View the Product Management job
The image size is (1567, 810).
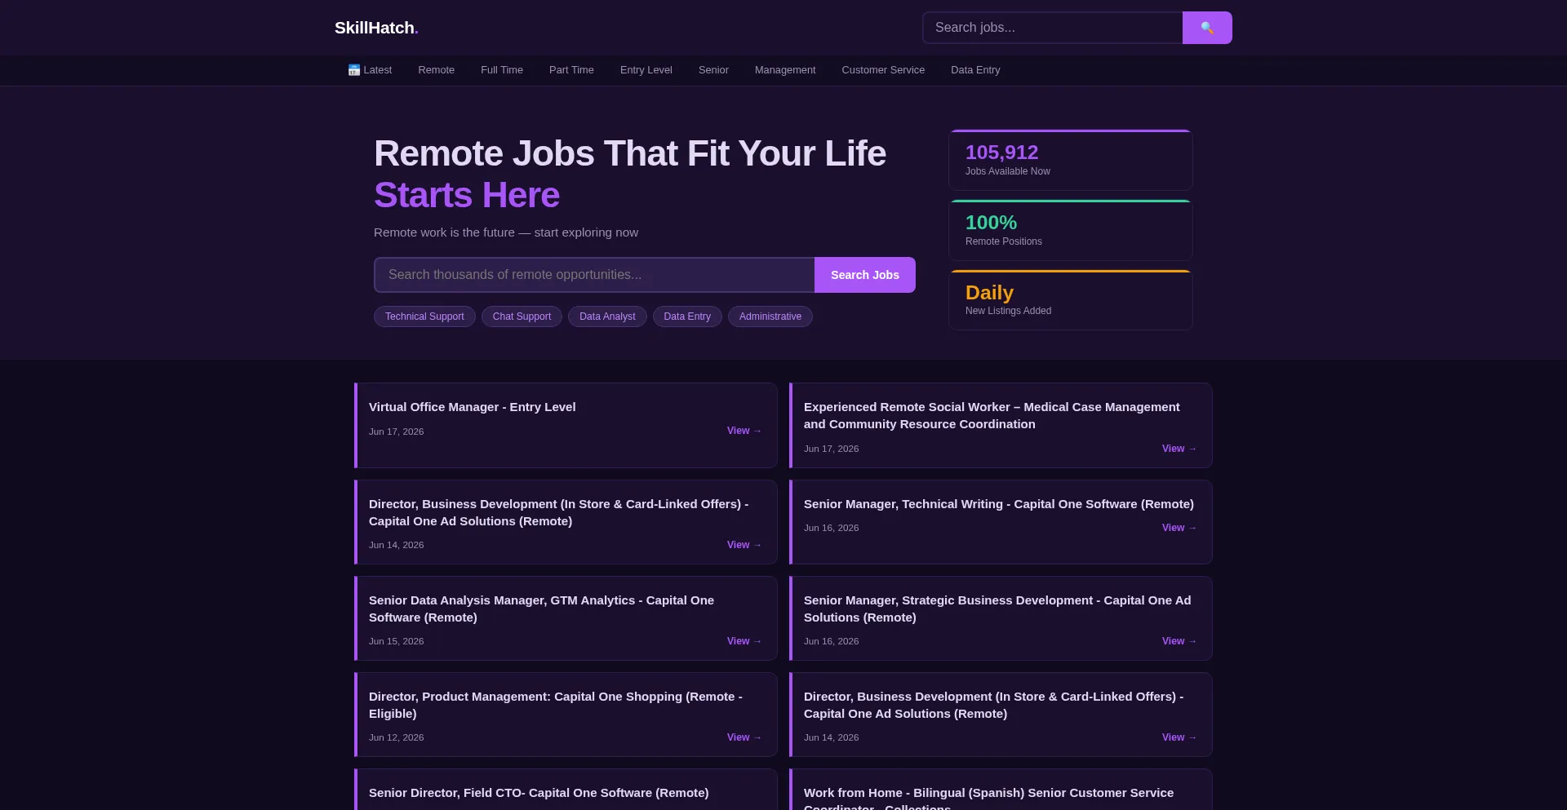point(744,737)
